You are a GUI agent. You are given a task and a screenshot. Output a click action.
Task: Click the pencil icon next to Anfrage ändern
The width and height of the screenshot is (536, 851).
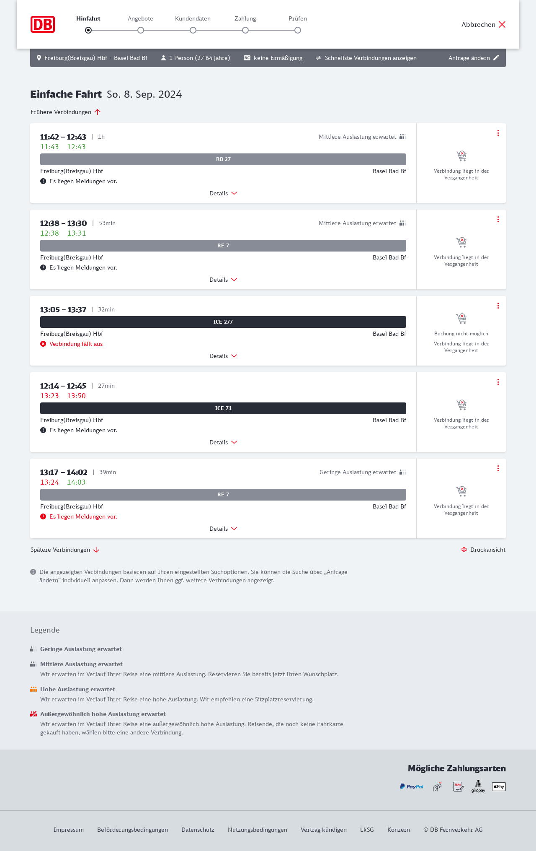click(496, 58)
